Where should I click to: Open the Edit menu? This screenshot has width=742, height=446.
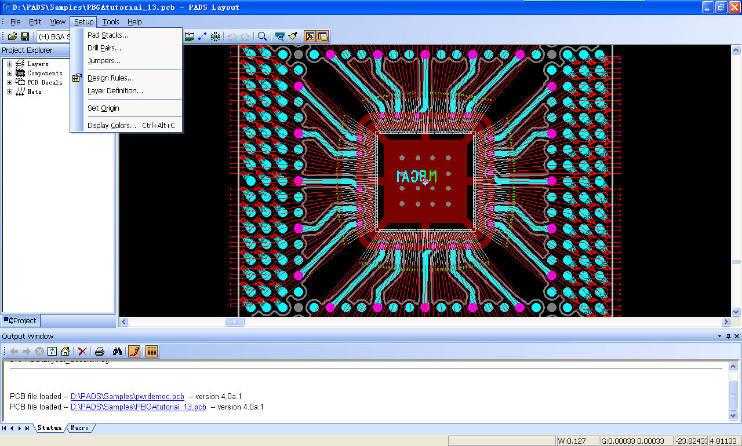tap(35, 21)
